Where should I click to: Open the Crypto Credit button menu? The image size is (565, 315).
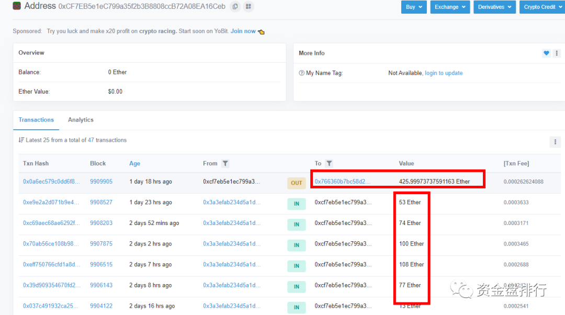pyautogui.click(x=542, y=7)
